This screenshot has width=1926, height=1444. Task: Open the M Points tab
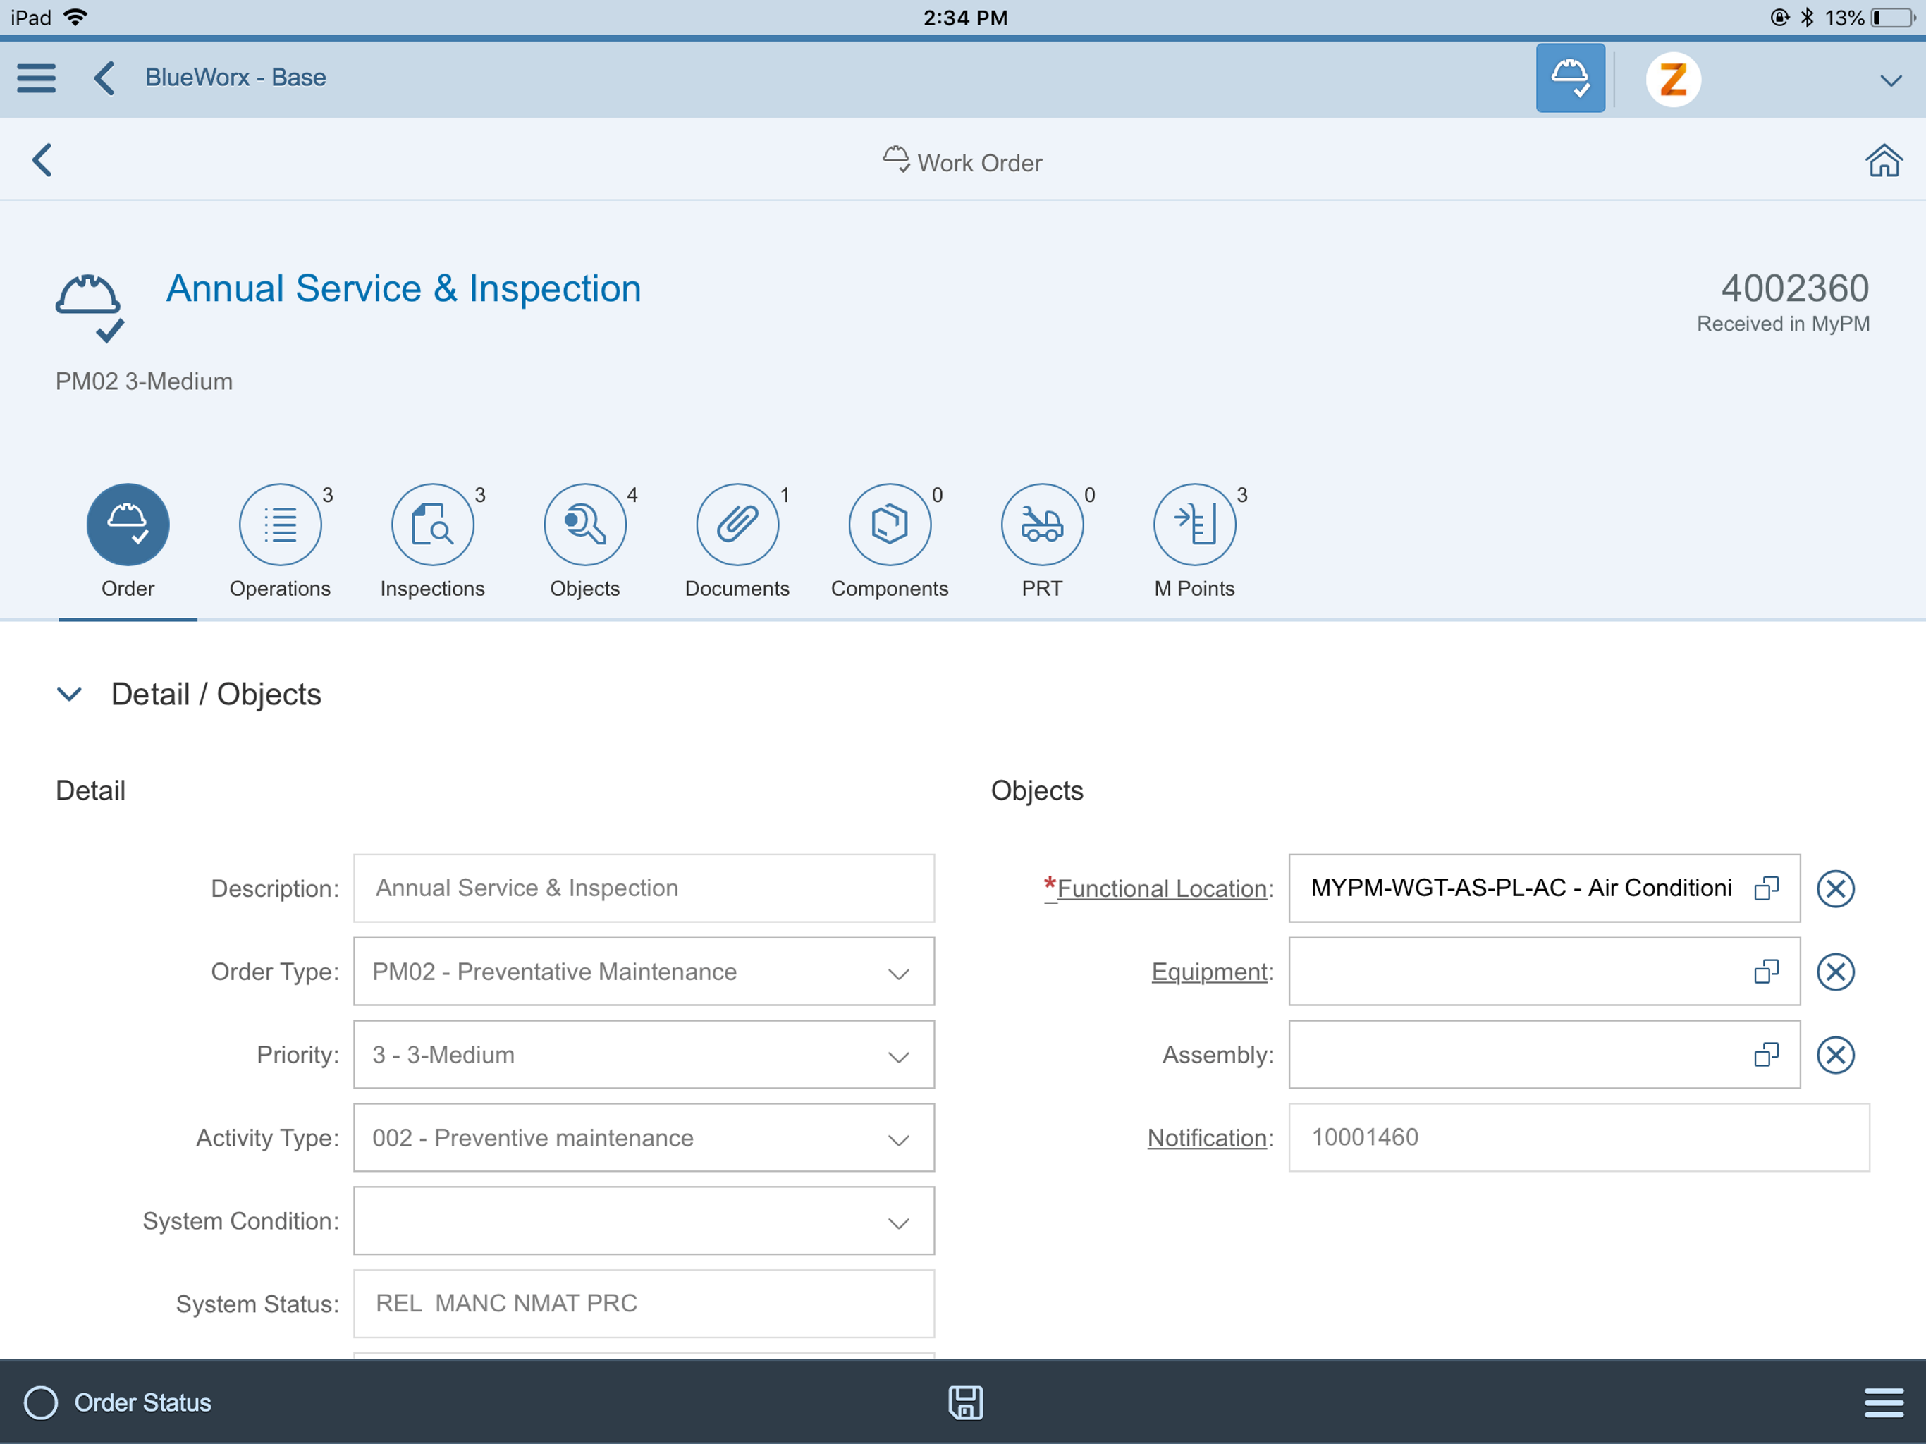coord(1194,541)
